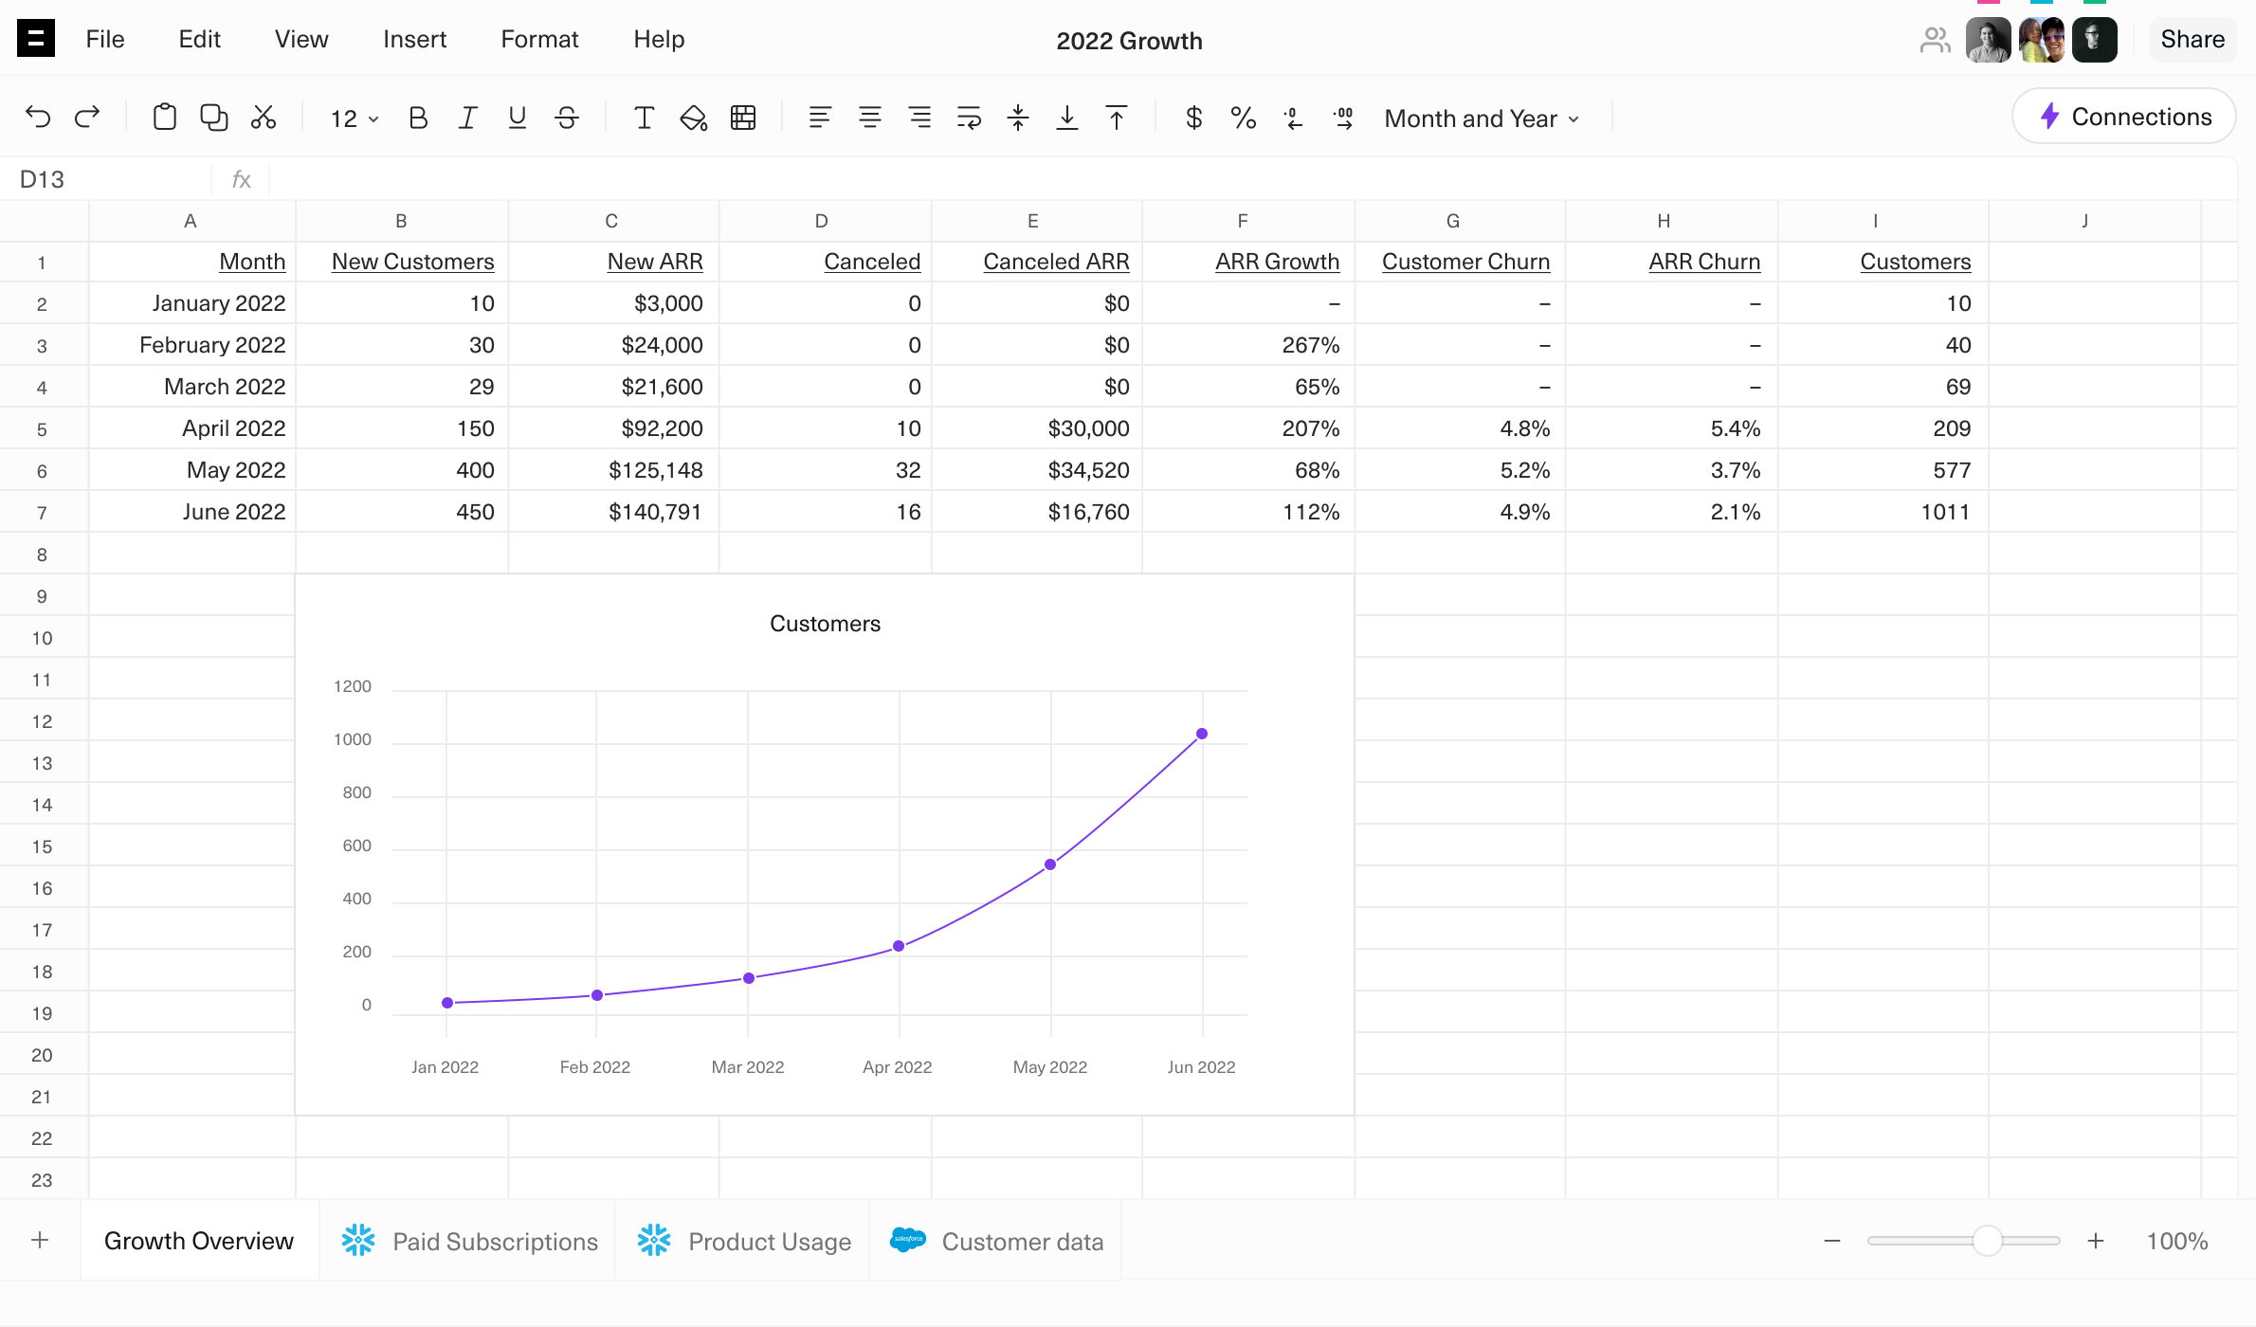Toggle italic text style
Image resolution: width=2256 pixels, height=1327 pixels.
pos(467,118)
